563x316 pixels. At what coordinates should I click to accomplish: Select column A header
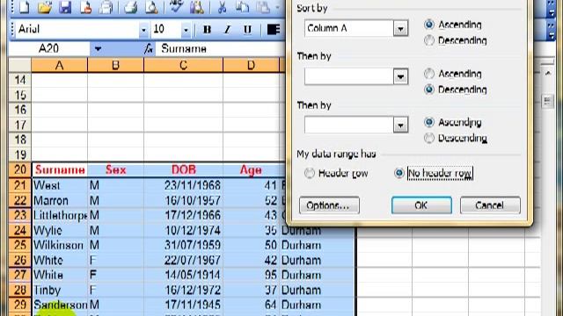click(x=59, y=66)
